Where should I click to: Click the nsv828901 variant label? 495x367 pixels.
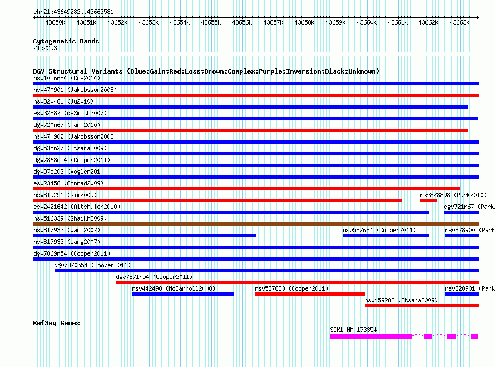(470, 288)
